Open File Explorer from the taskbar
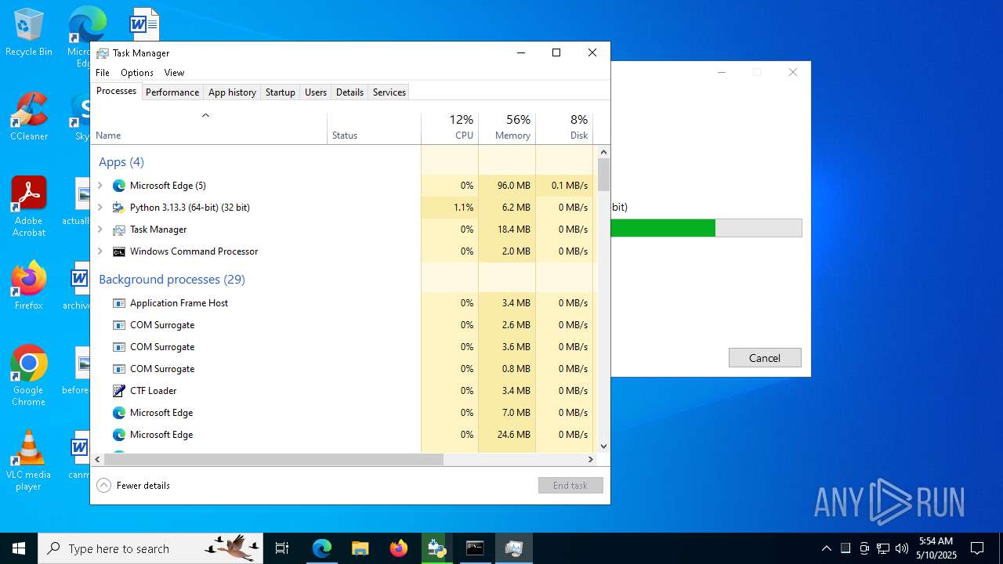This screenshot has width=1003, height=564. coord(360,548)
